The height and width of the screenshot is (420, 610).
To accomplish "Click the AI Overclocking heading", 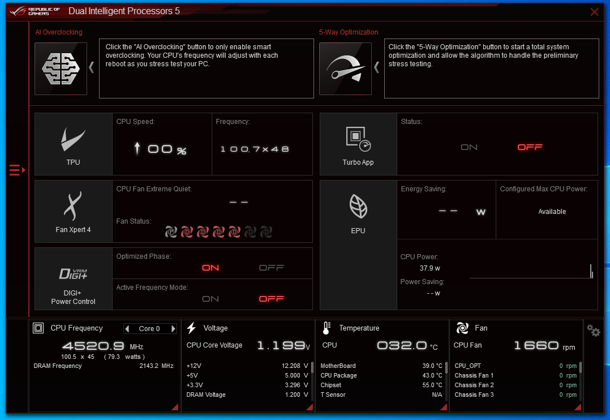I will point(59,32).
